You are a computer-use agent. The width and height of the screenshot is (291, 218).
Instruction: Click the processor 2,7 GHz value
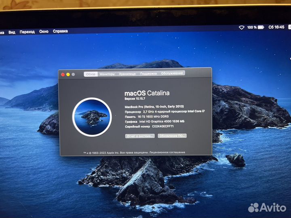coord(174,111)
